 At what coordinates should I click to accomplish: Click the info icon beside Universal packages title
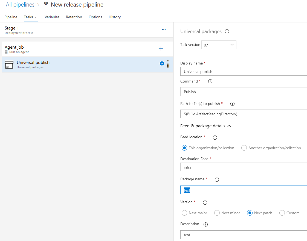point(227,31)
